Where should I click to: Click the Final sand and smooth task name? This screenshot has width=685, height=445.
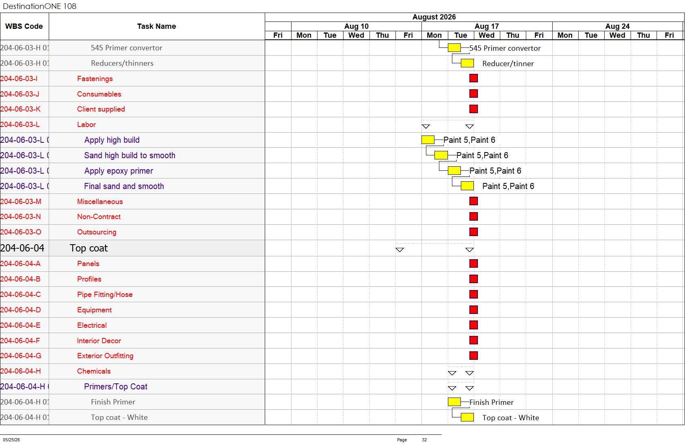(124, 186)
